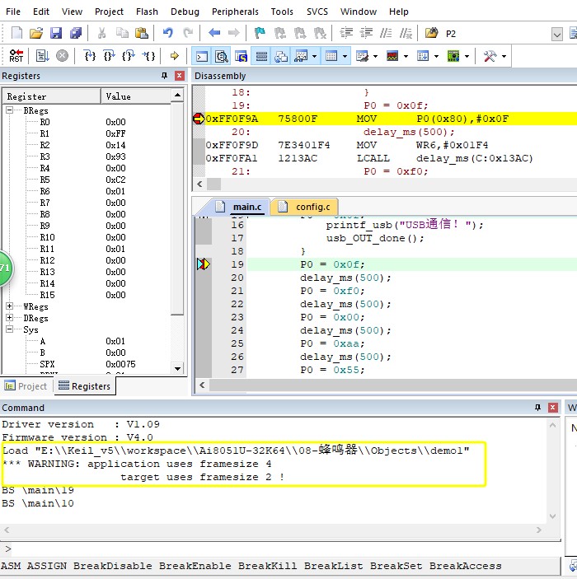Click the Redo arrow icon
Screen dimensions: 577x579
(x=188, y=33)
